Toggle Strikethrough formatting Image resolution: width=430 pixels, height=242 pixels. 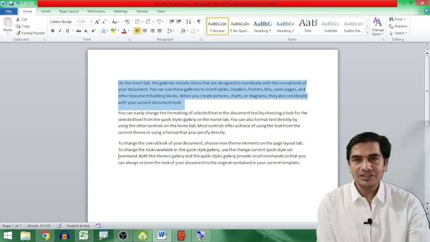pyautogui.click(x=79, y=31)
